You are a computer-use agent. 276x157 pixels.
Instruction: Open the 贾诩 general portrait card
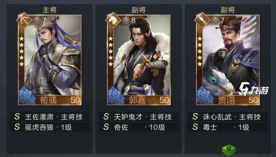coord(228,60)
